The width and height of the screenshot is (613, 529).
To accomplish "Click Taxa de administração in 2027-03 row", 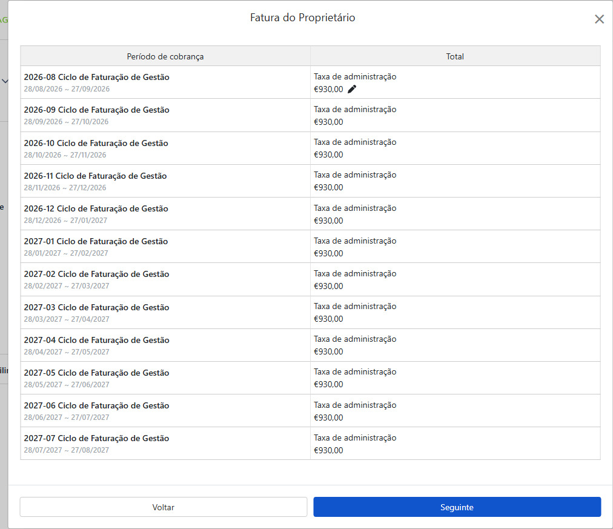I will 355,307.
